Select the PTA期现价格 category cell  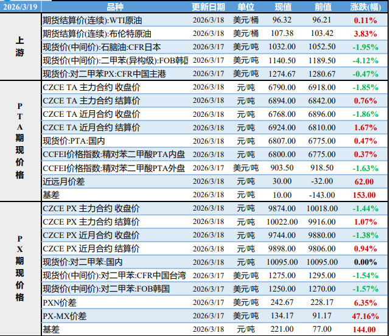tap(21, 141)
